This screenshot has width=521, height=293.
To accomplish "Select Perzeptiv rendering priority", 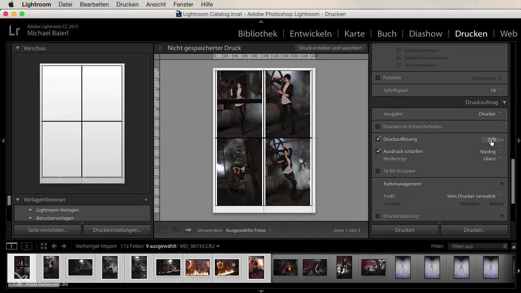I will pos(470,203).
